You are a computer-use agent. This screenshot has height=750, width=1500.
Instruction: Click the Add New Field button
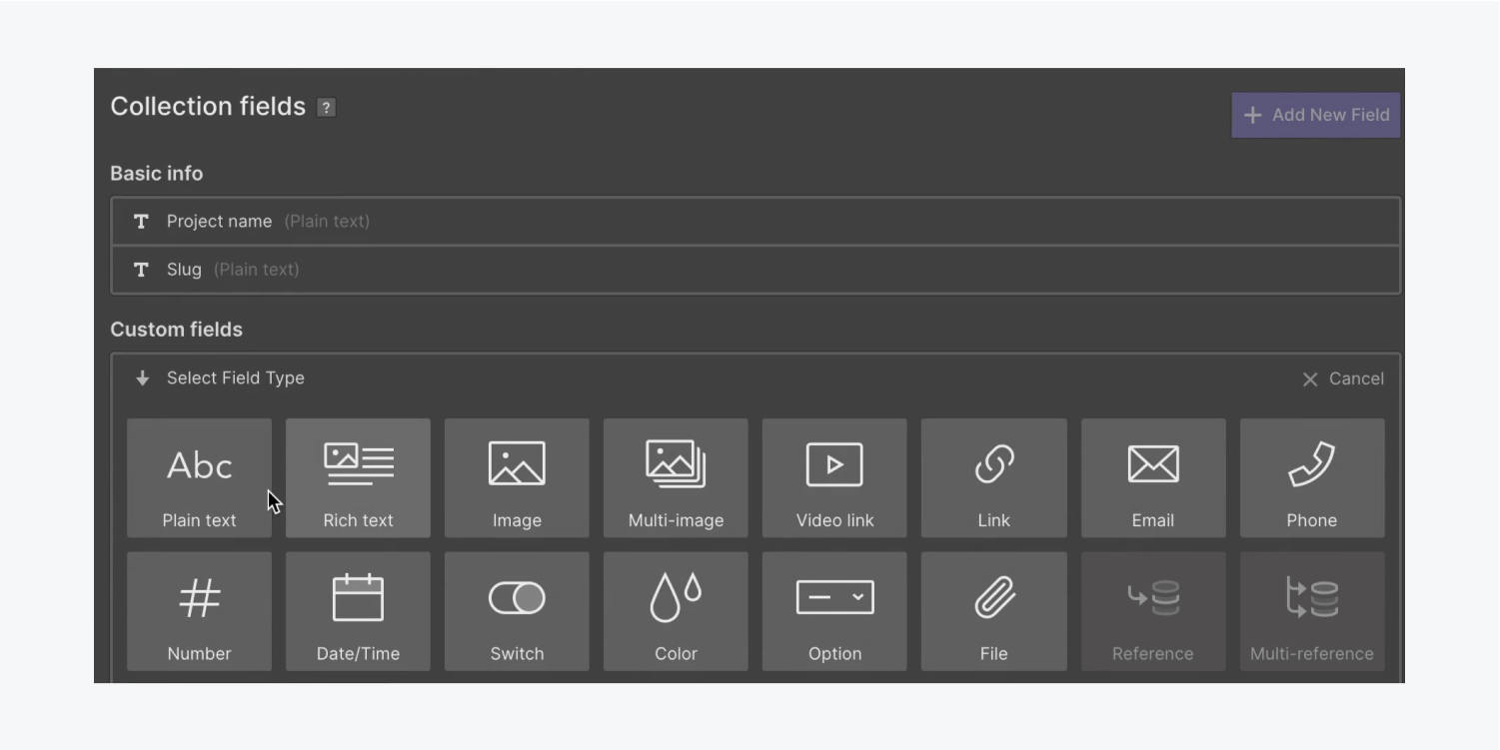tap(1315, 115)
